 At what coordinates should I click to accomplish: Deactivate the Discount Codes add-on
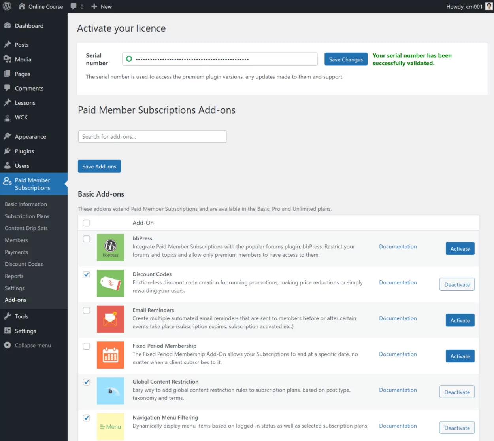(x=457, y=284)
